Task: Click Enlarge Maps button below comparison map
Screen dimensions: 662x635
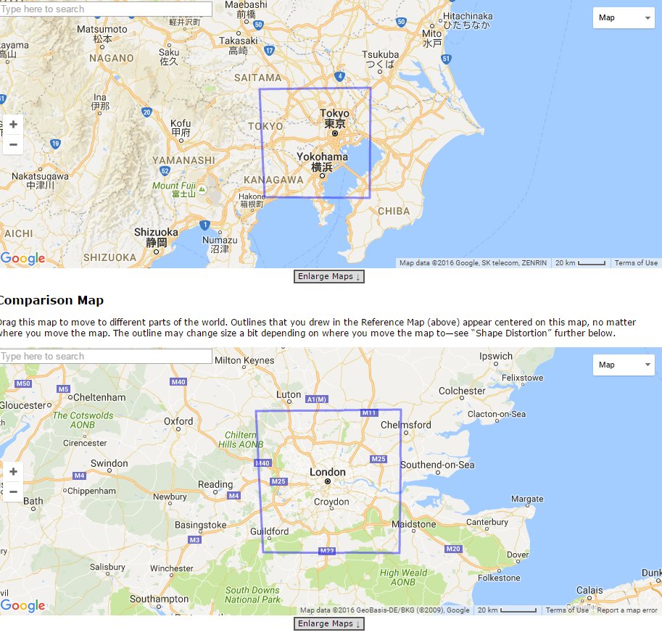Action: [x=329, y=623]
